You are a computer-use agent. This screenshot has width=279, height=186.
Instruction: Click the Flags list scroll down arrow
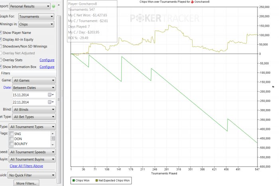(x=53, y=145)
